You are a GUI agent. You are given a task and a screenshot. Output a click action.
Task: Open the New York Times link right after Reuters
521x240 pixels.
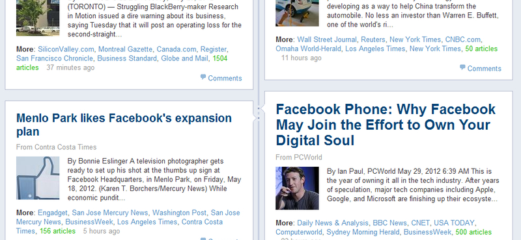tap(415, 40)
